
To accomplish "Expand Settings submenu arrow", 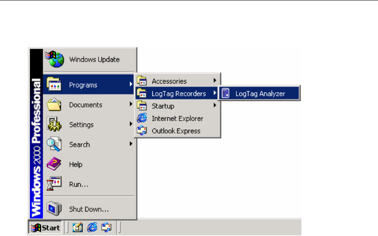I will click(x=131, y=124).
